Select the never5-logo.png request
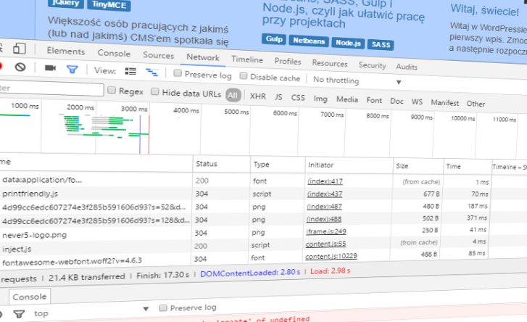The image size is (527, 322). coord(34,235)
